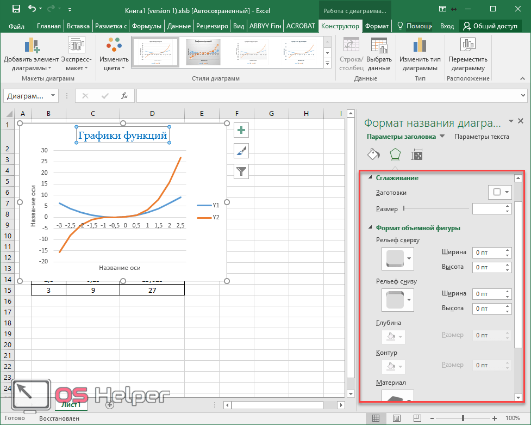Switch to the Вставка ribbon tab

(x=78, y=26)
